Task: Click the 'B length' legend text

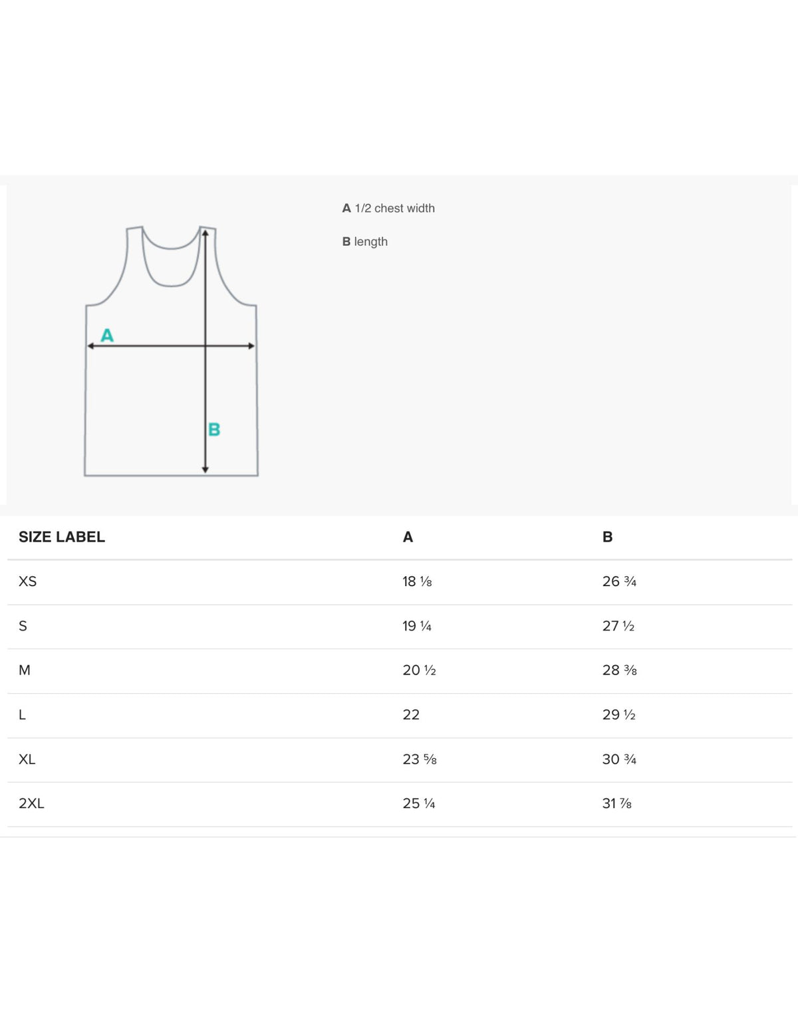Action: 364,242
